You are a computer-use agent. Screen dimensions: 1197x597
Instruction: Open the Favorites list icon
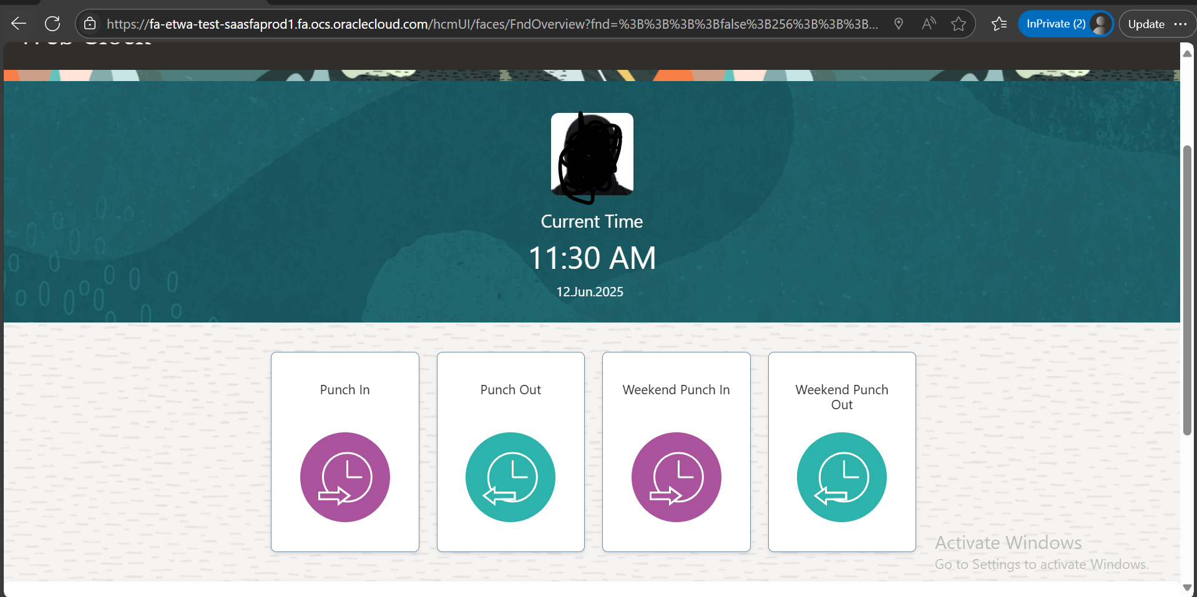[x=999, y=24]
